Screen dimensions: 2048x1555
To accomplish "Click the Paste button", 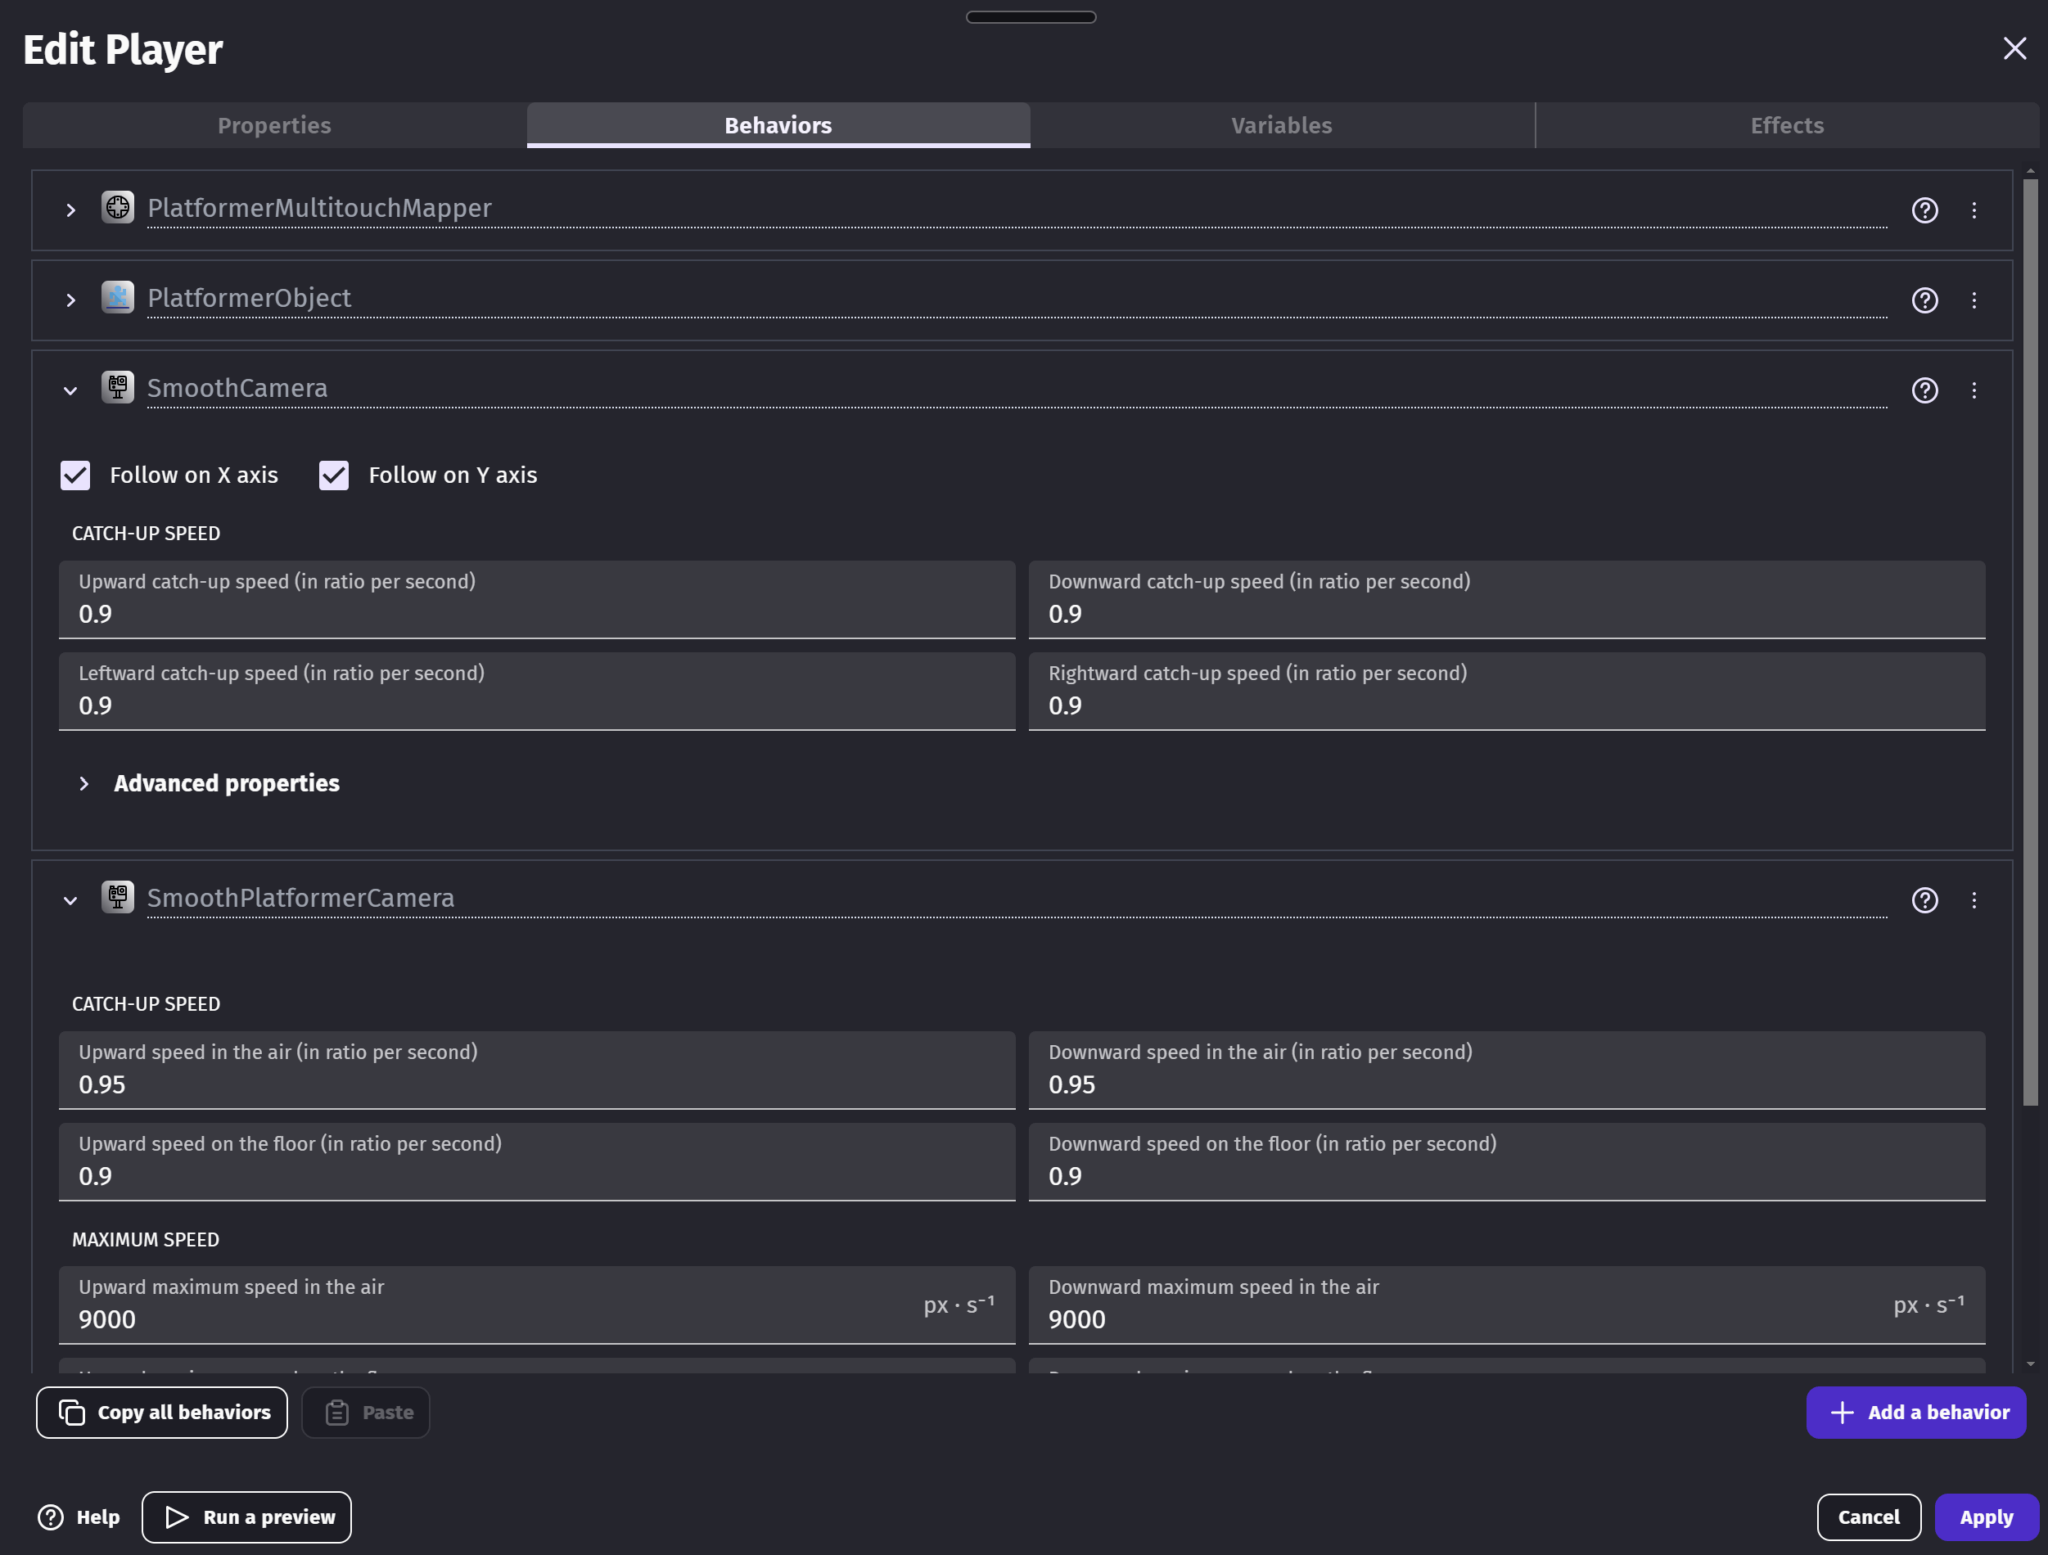I will (366, 1412).
